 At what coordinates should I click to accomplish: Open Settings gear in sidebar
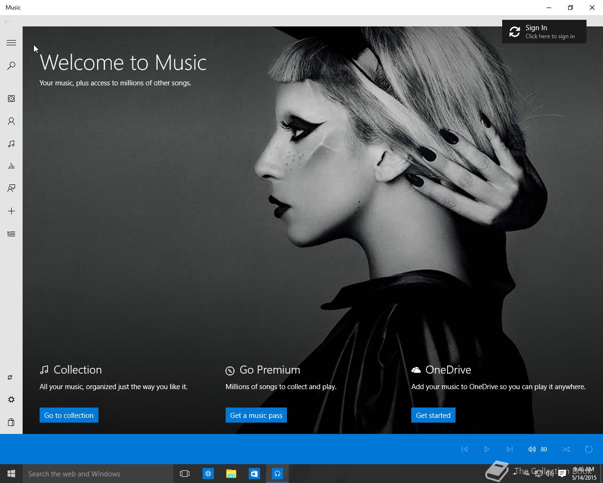coord(11,400)
